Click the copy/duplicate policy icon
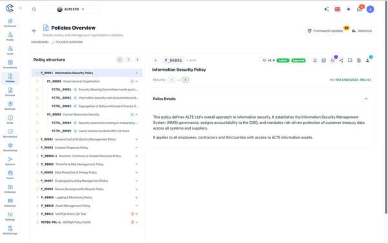The width and height of the screenshot is (388, 243). [323, 61]
